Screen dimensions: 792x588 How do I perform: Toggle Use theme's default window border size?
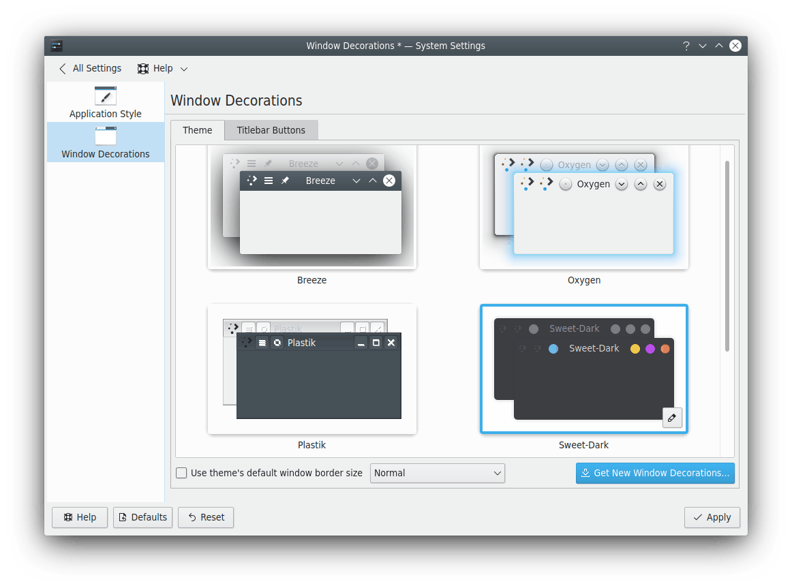point(181,473)
